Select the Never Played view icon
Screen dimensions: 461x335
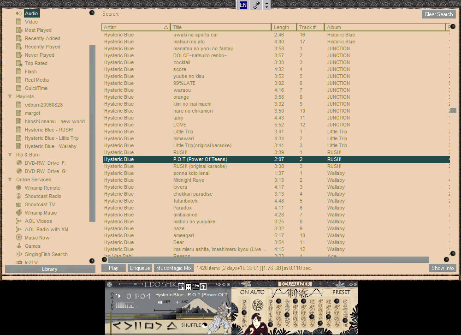coord(19,55)
